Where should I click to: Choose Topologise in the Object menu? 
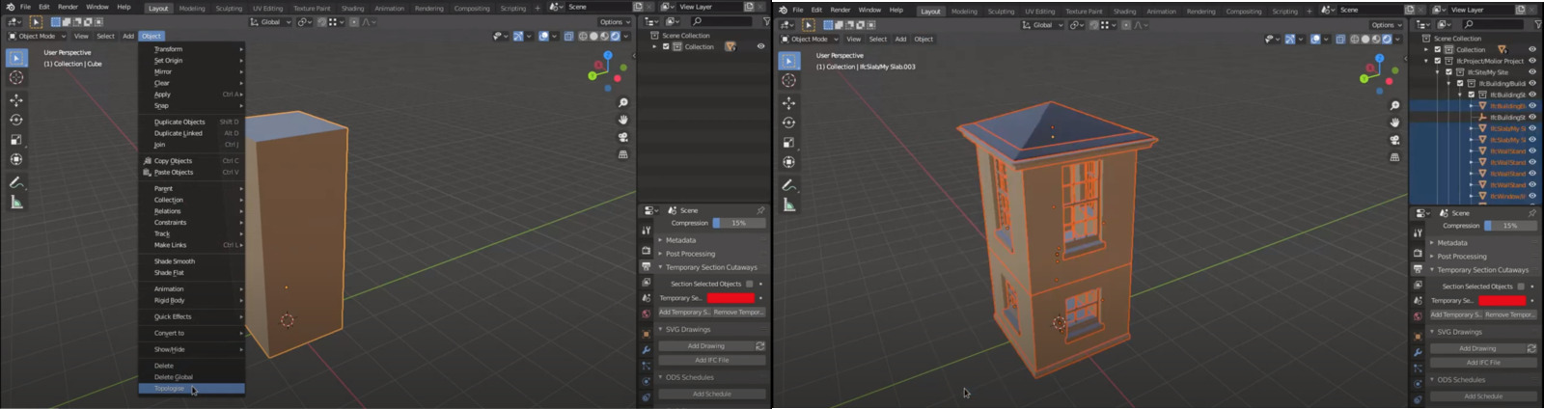point(192,389)
